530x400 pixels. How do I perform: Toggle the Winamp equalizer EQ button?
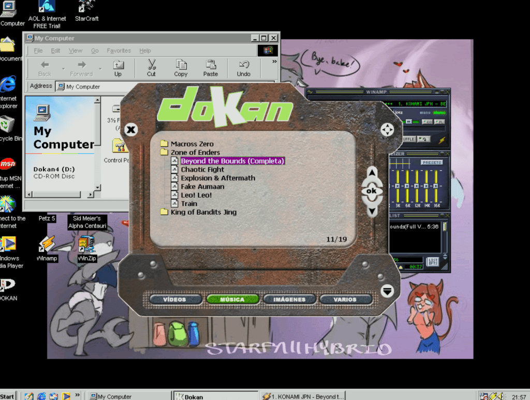pos(428,122)
